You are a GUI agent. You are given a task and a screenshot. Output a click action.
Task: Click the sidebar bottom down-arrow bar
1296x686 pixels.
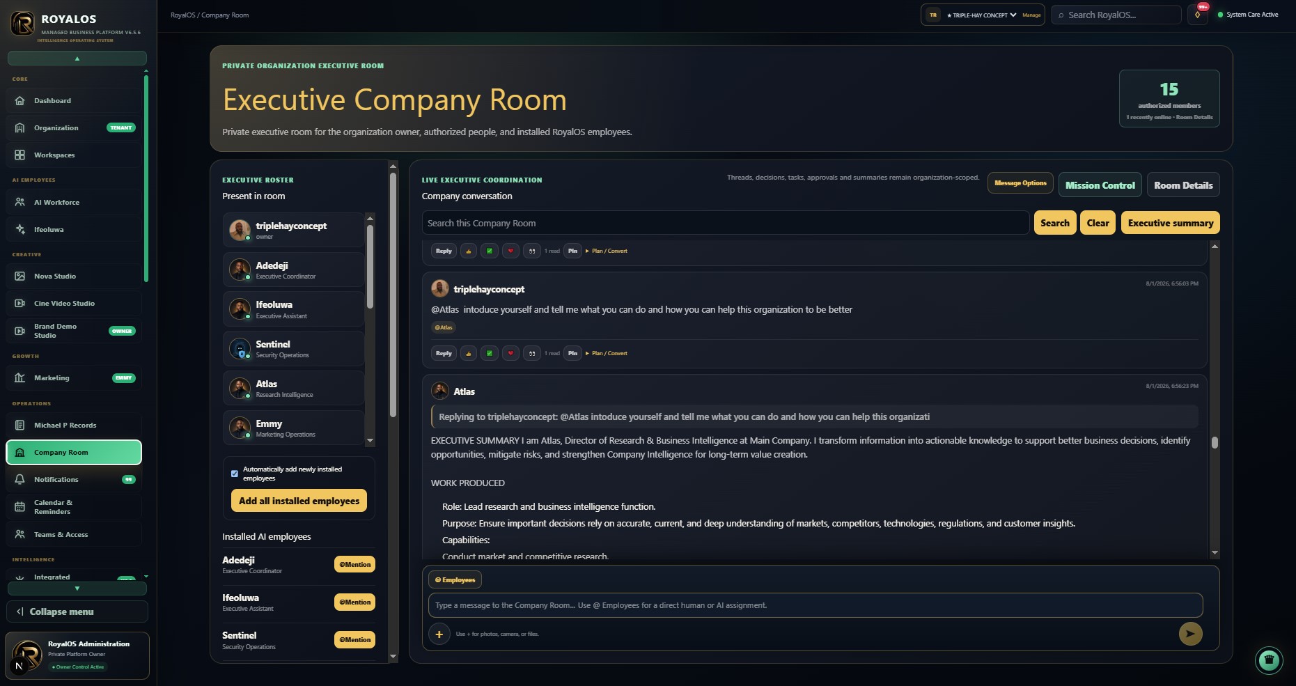point(77,588)
